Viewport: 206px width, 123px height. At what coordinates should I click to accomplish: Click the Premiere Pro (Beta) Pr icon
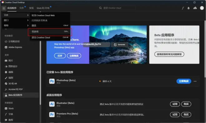pyautogui.click(x=52, y=115)
